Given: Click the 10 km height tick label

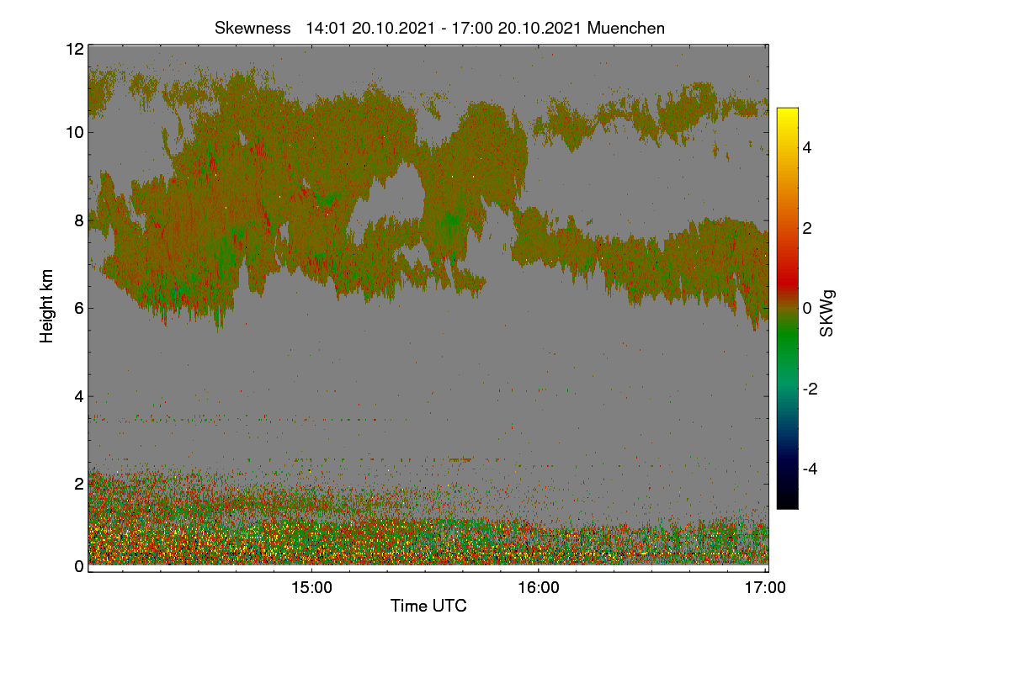Looking at the screenshot, I should [x=74, y=132].
